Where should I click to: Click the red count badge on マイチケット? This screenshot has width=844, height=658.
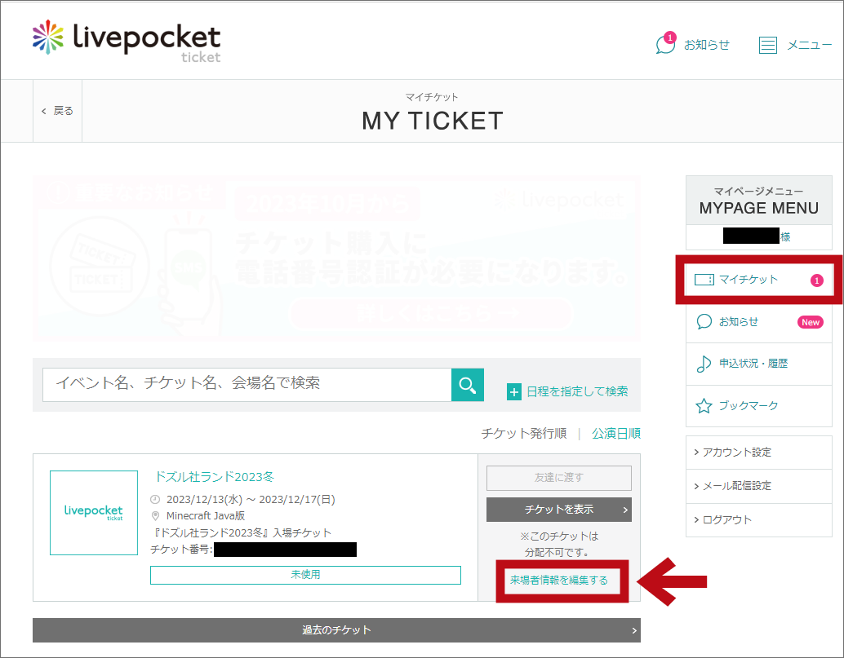(x=817, y=280)
